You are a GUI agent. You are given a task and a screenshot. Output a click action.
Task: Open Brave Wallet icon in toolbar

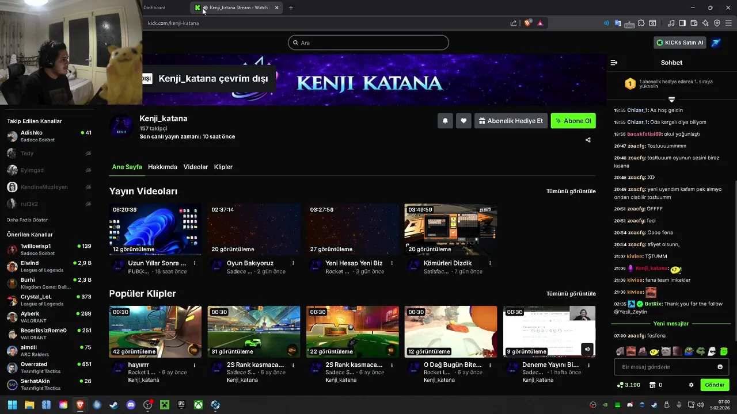[694, 23]
